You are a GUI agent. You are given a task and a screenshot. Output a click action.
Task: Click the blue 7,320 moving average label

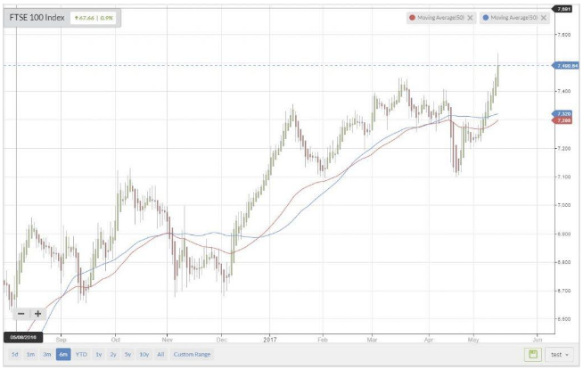[562, 114]
